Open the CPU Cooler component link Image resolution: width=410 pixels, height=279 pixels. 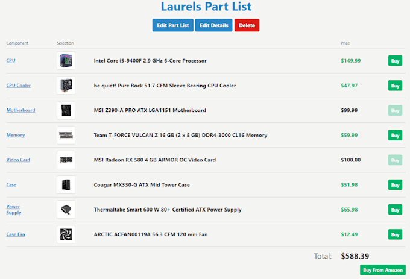(x=19, y=86)
